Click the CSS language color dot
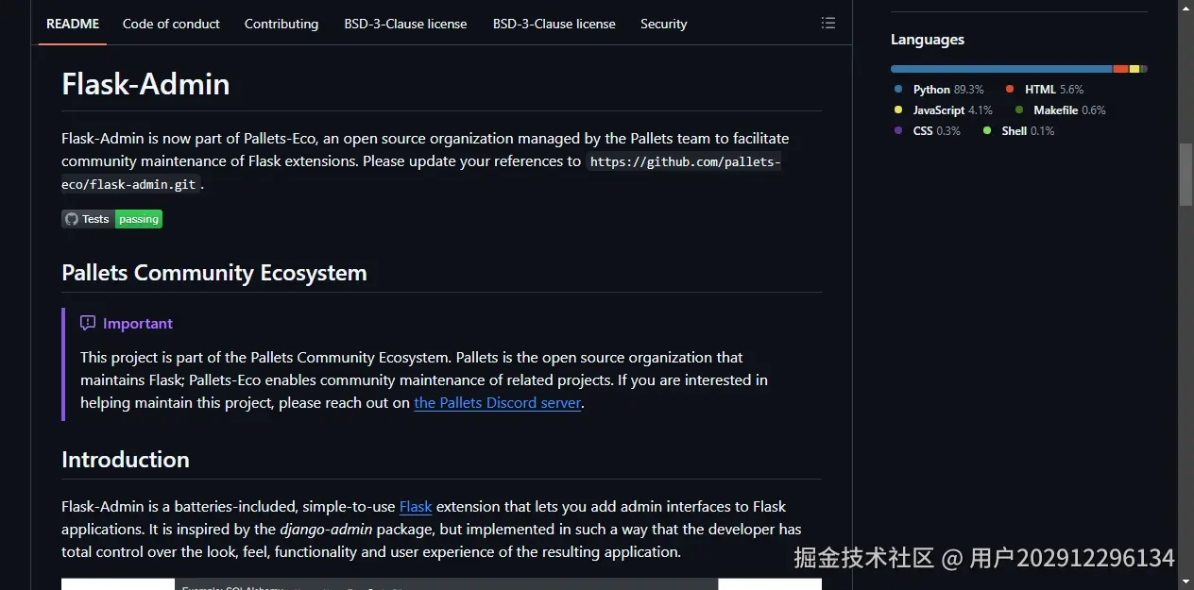1194x590 pixels. [898, 131]
